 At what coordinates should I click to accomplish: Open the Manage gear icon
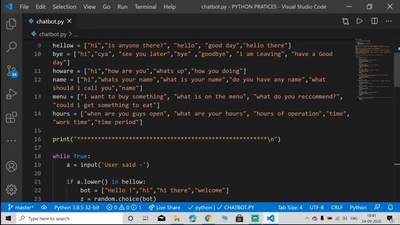(11, 189)
